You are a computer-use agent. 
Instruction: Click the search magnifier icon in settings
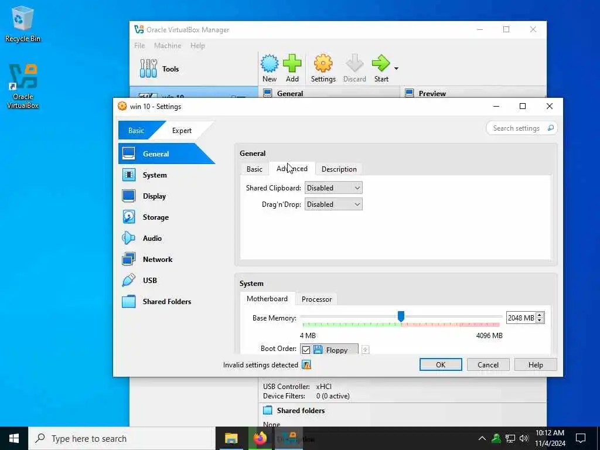pyautogui.click(x=550, y=128)
